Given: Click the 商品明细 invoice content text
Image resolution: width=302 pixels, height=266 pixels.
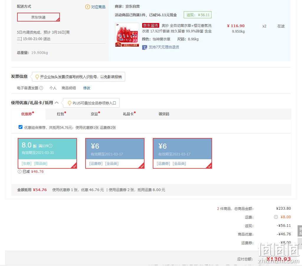Looking at the screenshot, I should [68, 88].
